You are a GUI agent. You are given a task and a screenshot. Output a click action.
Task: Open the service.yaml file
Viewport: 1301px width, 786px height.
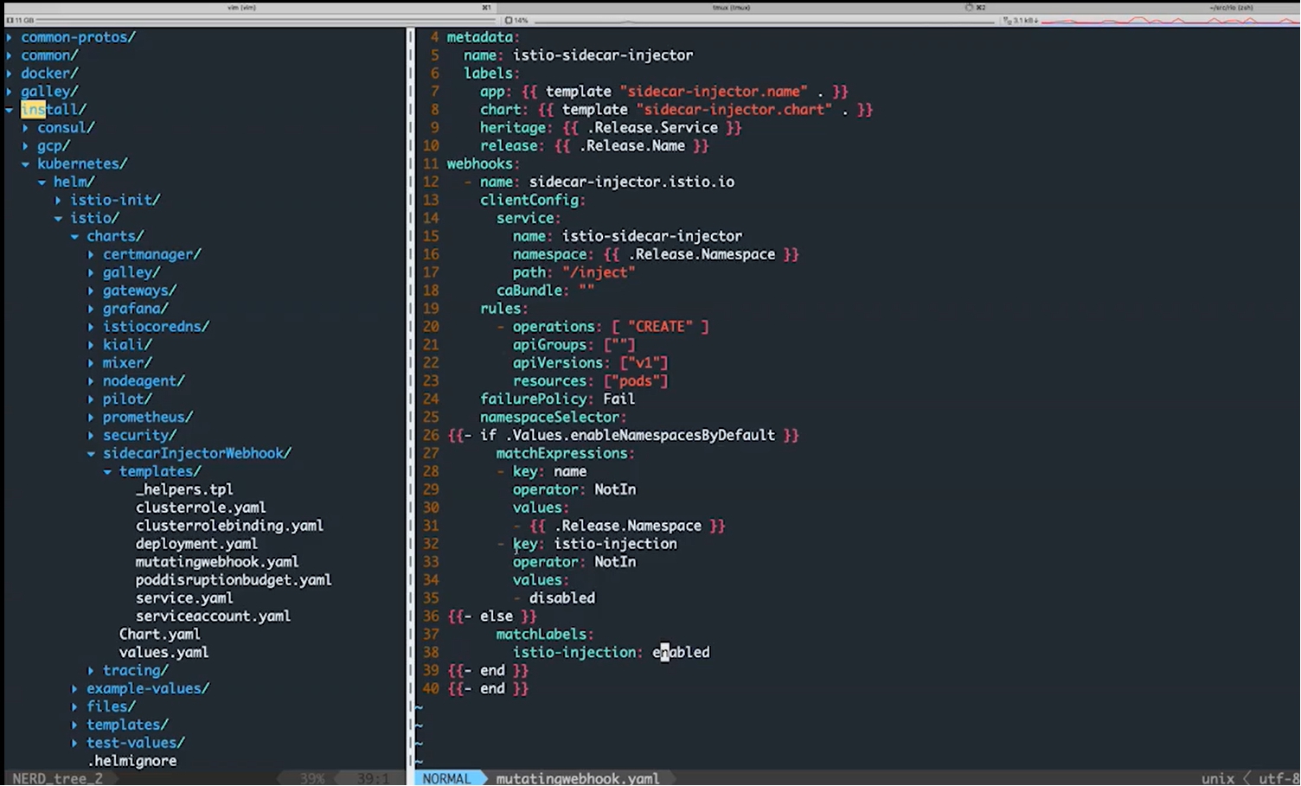tap(184, 599)
